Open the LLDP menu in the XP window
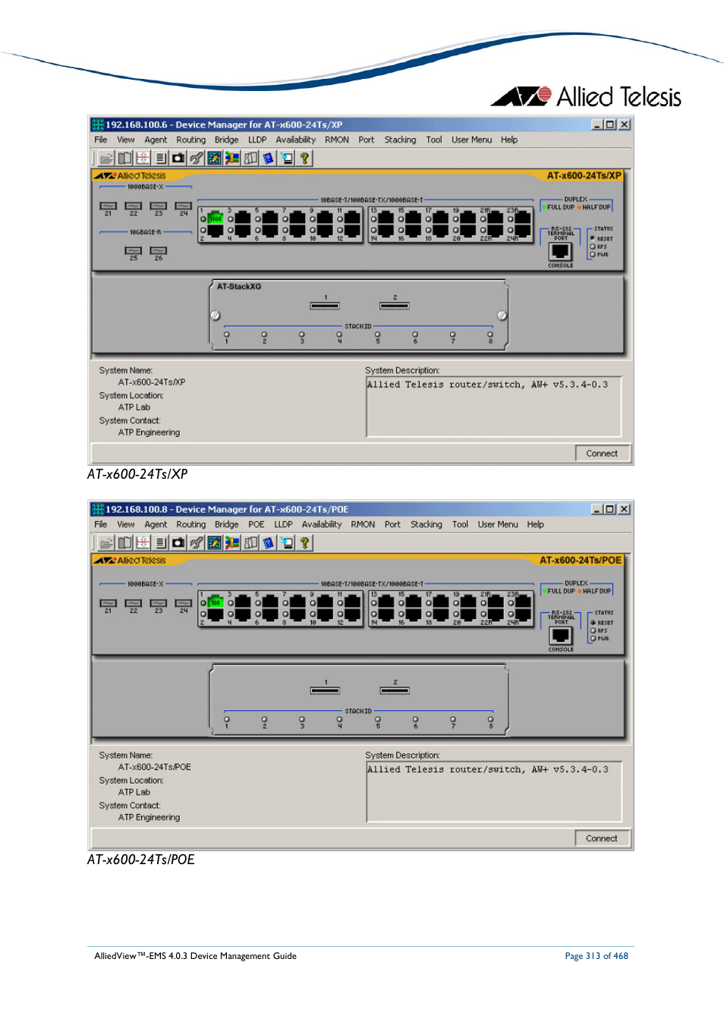 257,140
